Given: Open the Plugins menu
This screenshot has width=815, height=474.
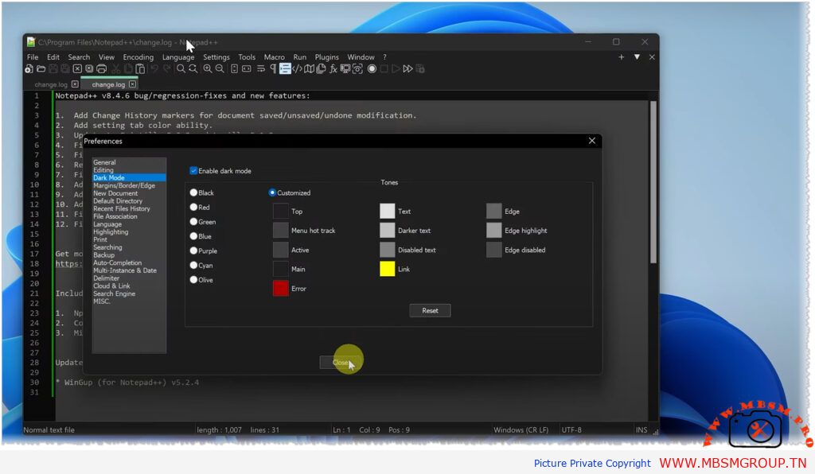Looking at the screenshot, I should click(326, 57).
